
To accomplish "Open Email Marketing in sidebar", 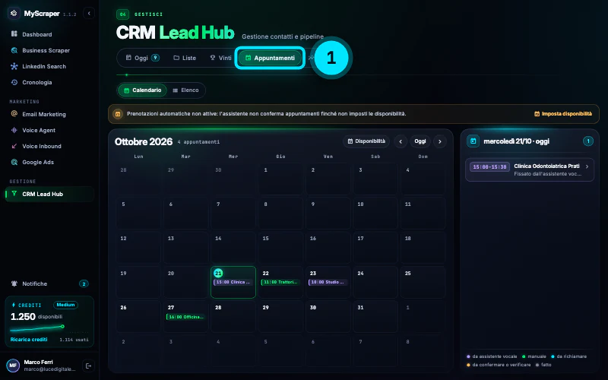I will [x=44, y=114].
